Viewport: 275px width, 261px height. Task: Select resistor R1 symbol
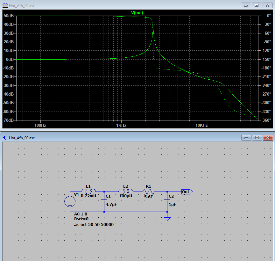click(149, 192)
